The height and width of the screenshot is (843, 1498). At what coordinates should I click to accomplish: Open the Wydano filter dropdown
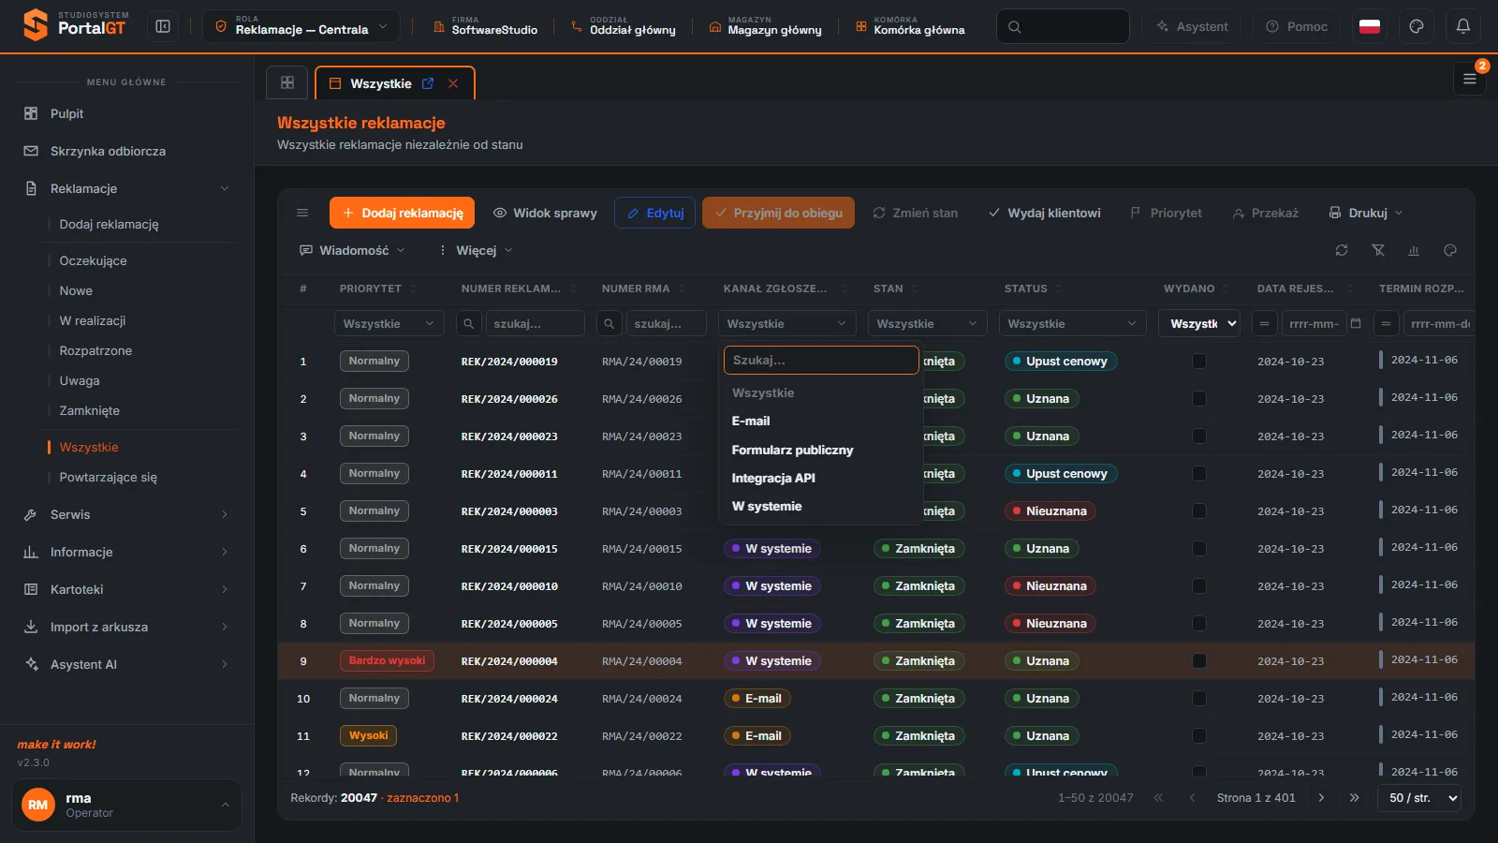pyautogui.click(x=1199, y=323)
